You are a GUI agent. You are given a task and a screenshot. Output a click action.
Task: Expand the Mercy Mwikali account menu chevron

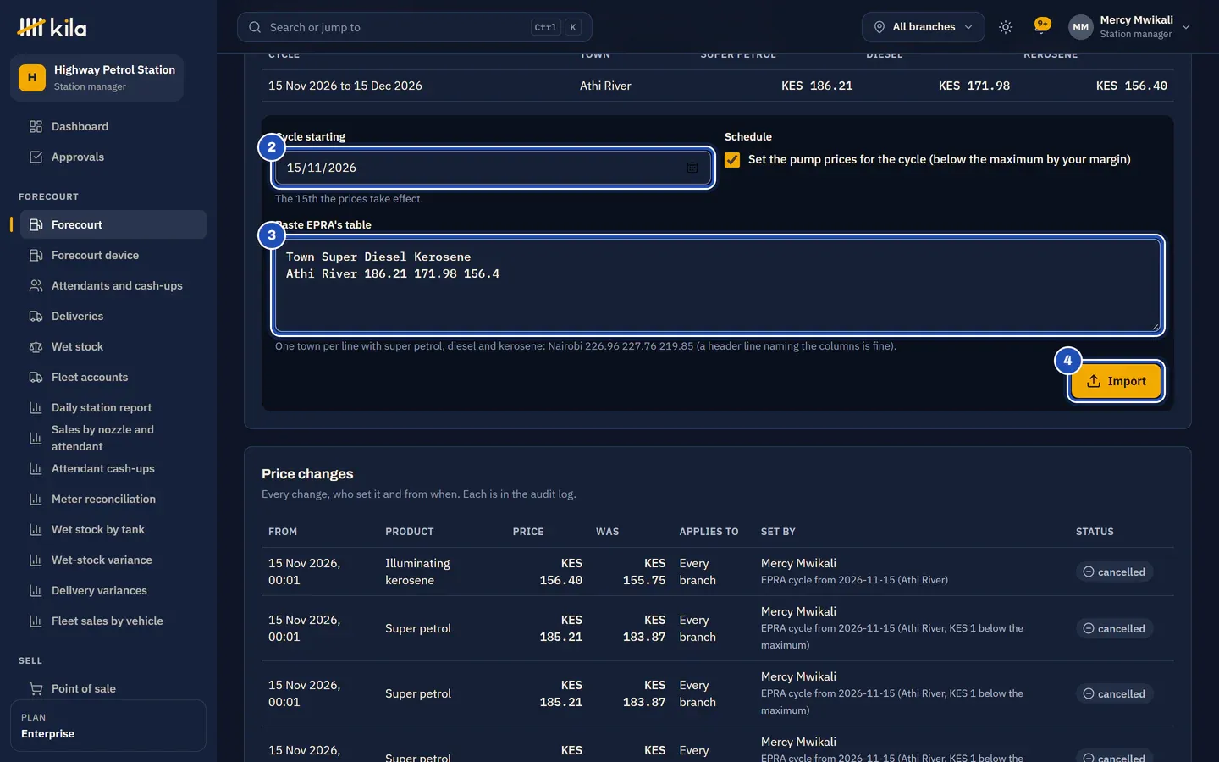(x=1186, y=27)
